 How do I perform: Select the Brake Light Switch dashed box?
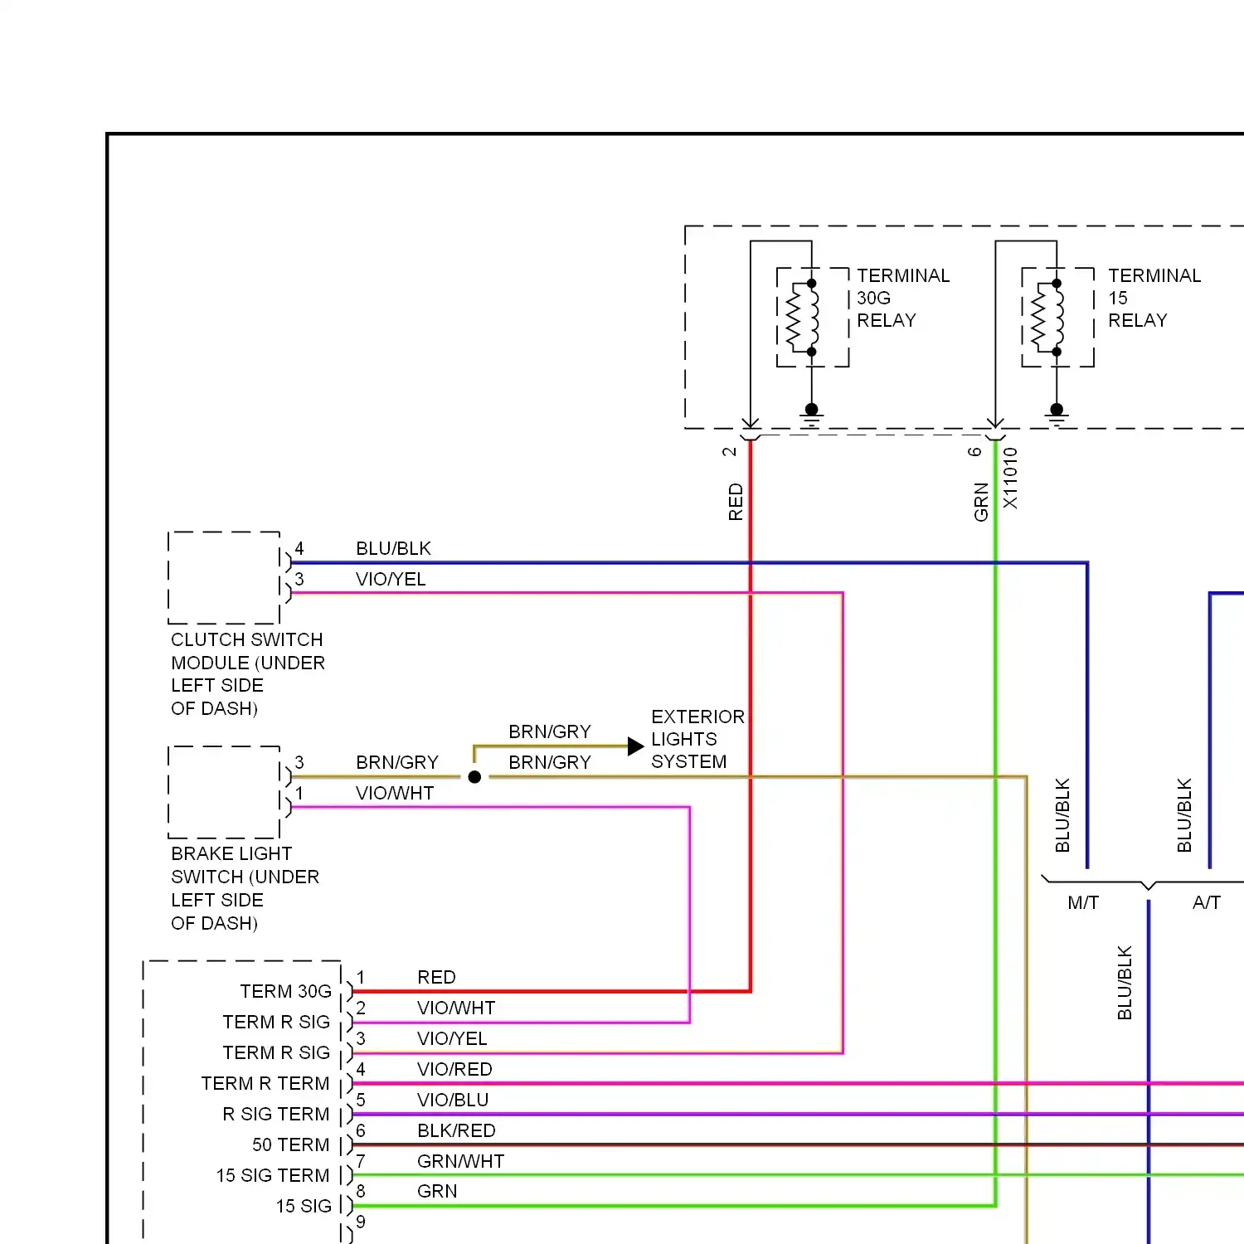click(224, 792)
